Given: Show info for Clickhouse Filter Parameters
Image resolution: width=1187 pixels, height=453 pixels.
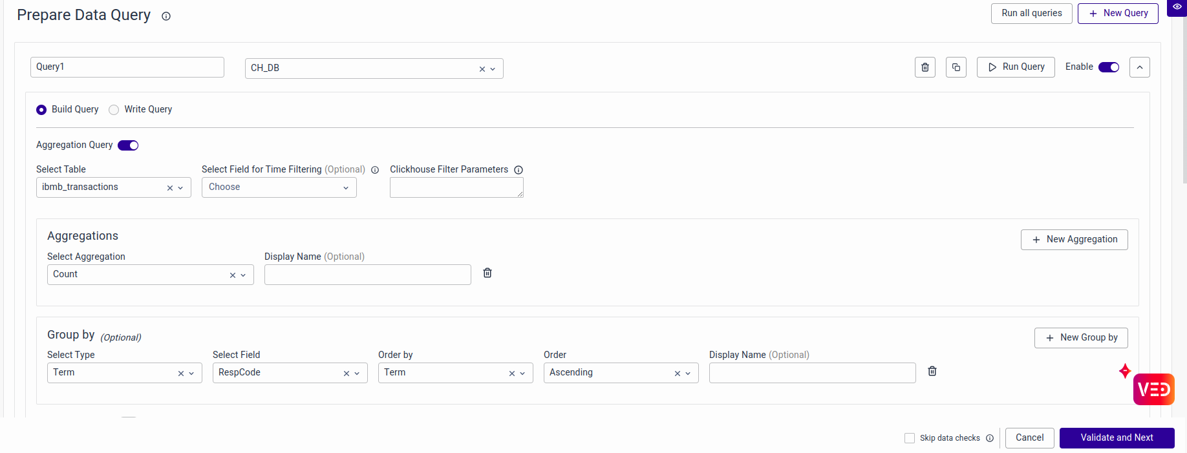Looking at the screenshot, I should point(519,170).
